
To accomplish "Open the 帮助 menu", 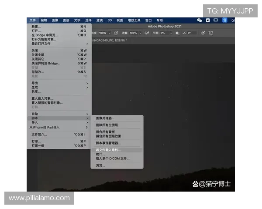I will (159, 20).
